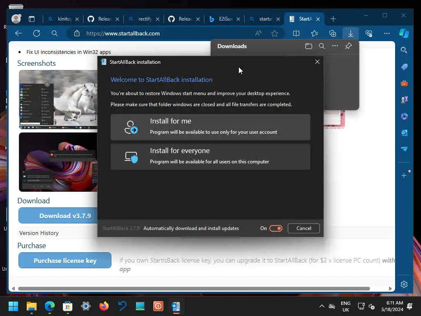Open downloads folder icon in Downloads panel
Screen dimensions: 421x316
point(308,46)
